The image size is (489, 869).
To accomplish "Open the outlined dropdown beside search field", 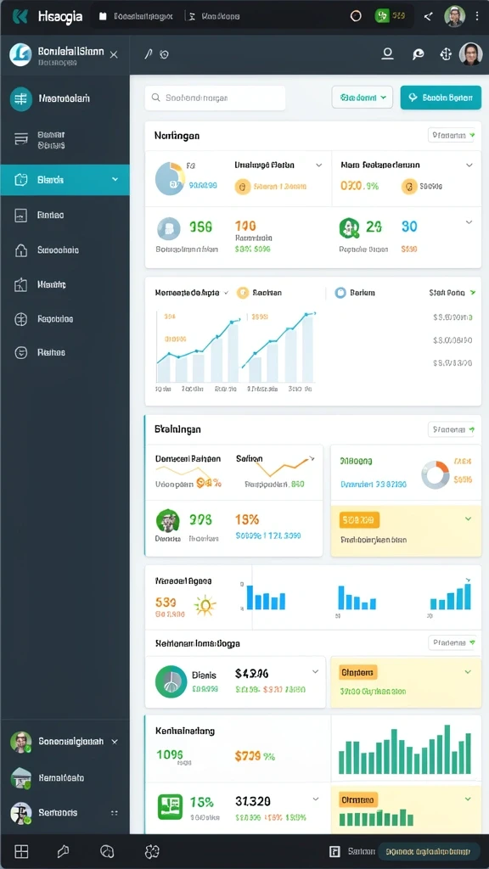I will click(362, 98).
